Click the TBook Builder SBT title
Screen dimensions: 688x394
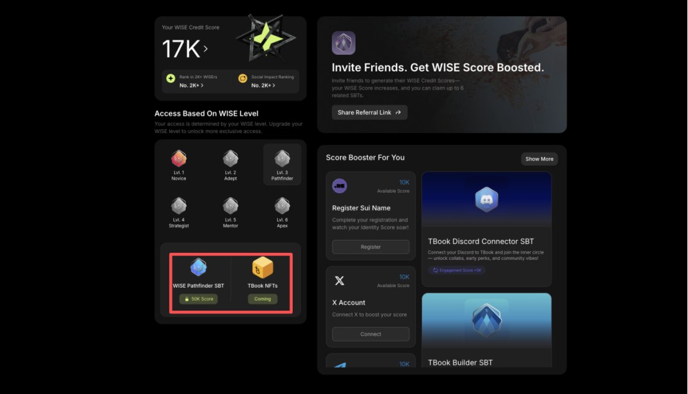[x=461, y=362]
